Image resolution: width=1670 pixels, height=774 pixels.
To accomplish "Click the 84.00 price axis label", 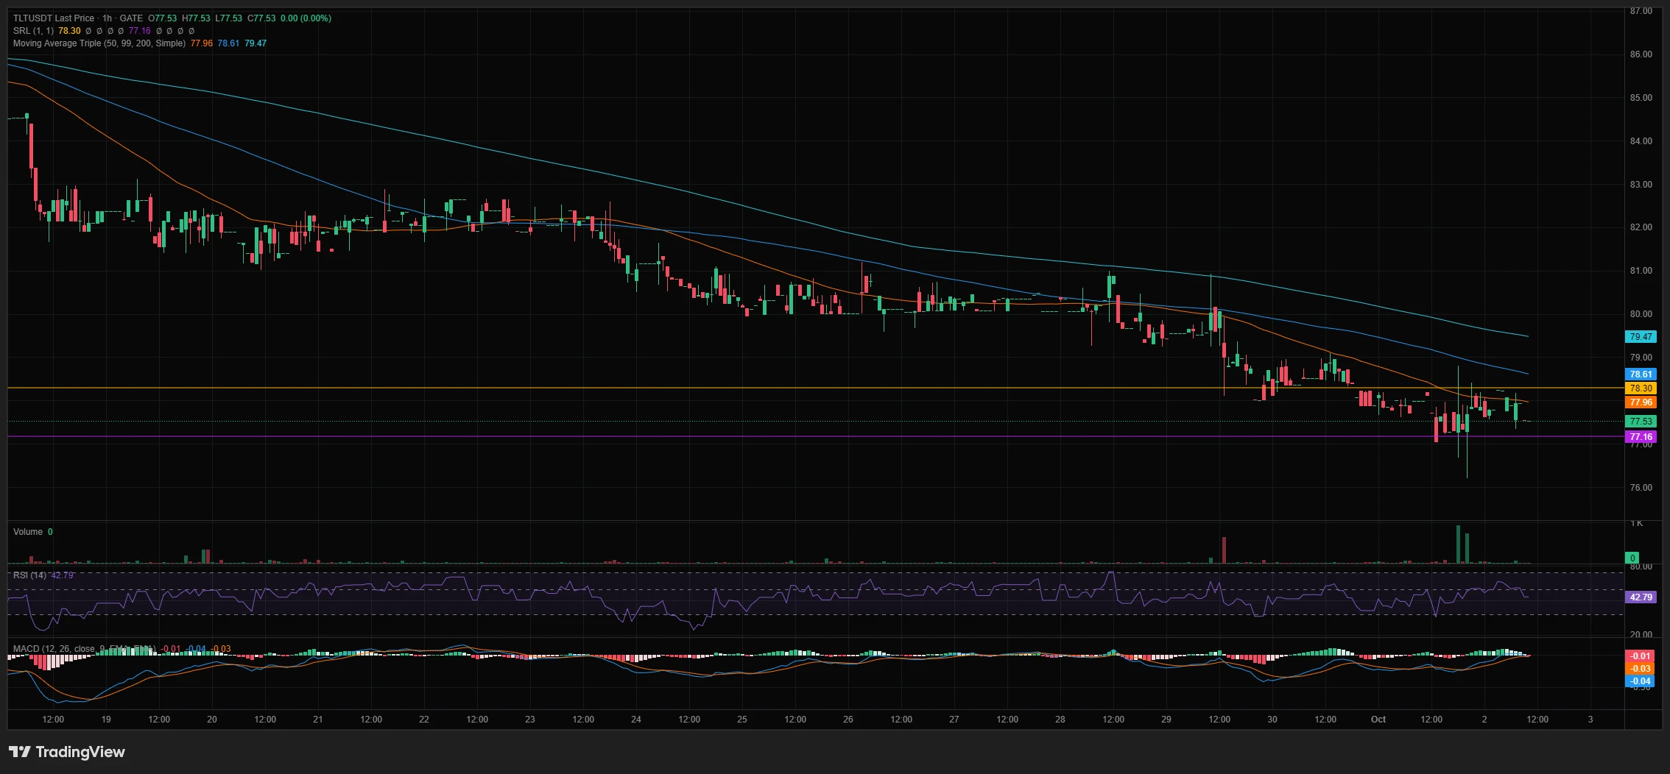I will (1641, 141).
